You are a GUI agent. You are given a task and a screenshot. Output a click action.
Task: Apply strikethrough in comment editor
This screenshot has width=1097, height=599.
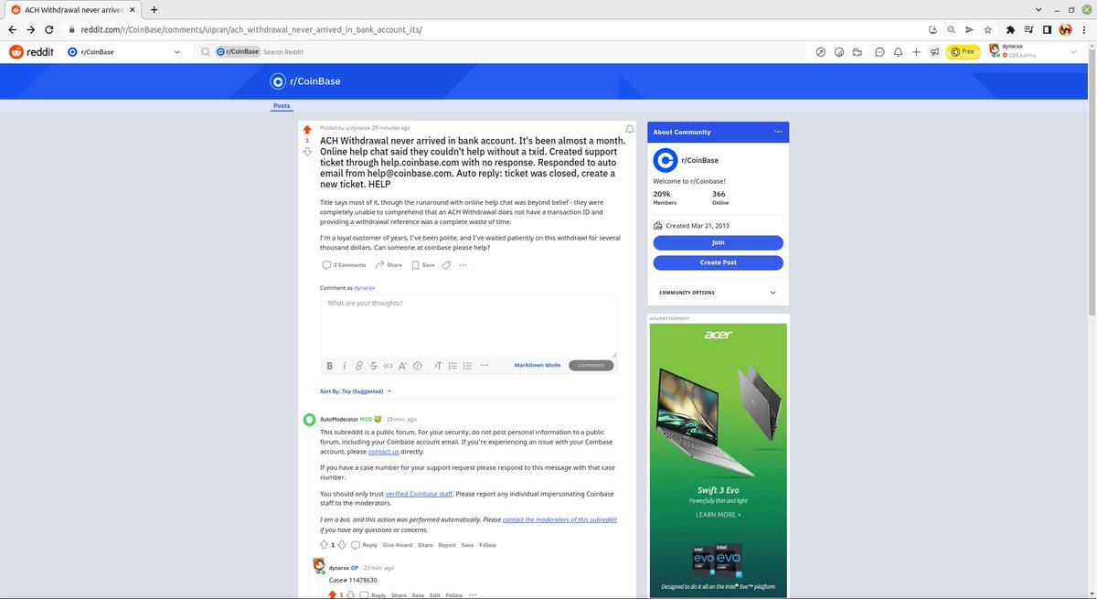(x=374, y=366)
